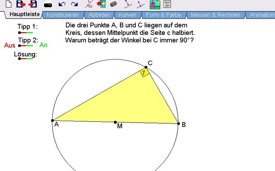Click text 'Warum beträgt der Winkel bei C'
This screenshot has width=275, height=171.
(x=112, y=40)
